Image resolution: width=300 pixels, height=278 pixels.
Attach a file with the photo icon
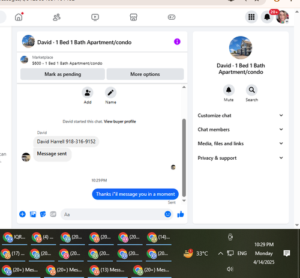coord(33,214)
